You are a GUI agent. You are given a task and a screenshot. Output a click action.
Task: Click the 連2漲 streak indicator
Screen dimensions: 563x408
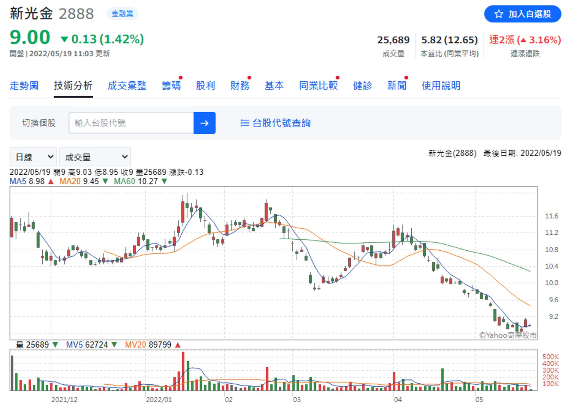click(525, 40)
